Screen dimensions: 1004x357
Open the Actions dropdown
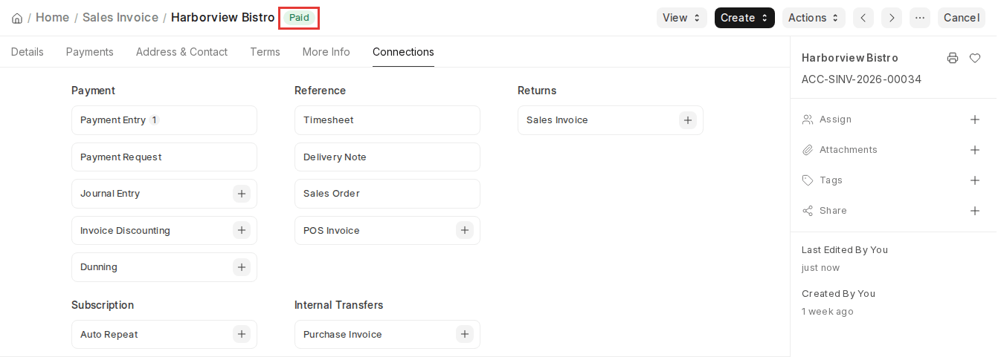814,18
